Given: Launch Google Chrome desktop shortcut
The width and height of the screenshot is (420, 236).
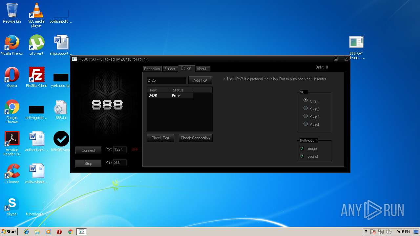Looking at the screenshot, I should pyautogui.click(x=12, y=111).
